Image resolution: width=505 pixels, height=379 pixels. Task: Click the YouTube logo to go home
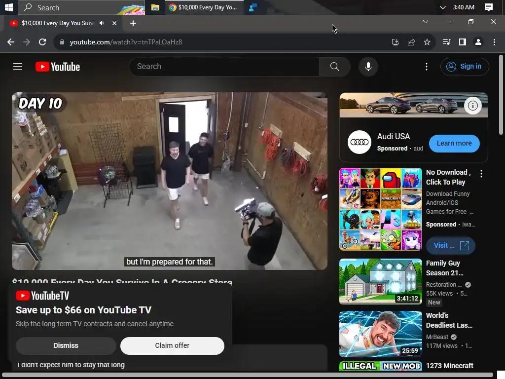[58, 67]
